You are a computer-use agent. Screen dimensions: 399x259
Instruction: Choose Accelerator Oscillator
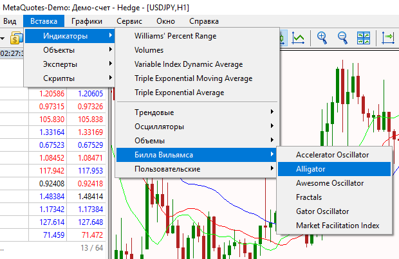coord(334,155)
